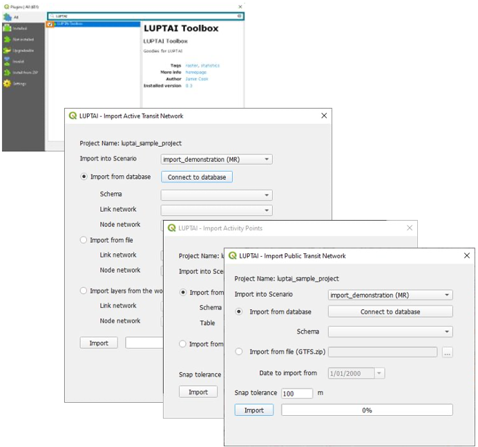Select Import from database in Active Transit dialog
The height and width of the screenshot is (447, 478).
click(84, 176)
